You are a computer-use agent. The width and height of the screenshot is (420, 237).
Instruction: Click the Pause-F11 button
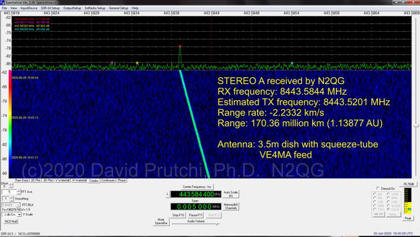[x=196, y=215]
